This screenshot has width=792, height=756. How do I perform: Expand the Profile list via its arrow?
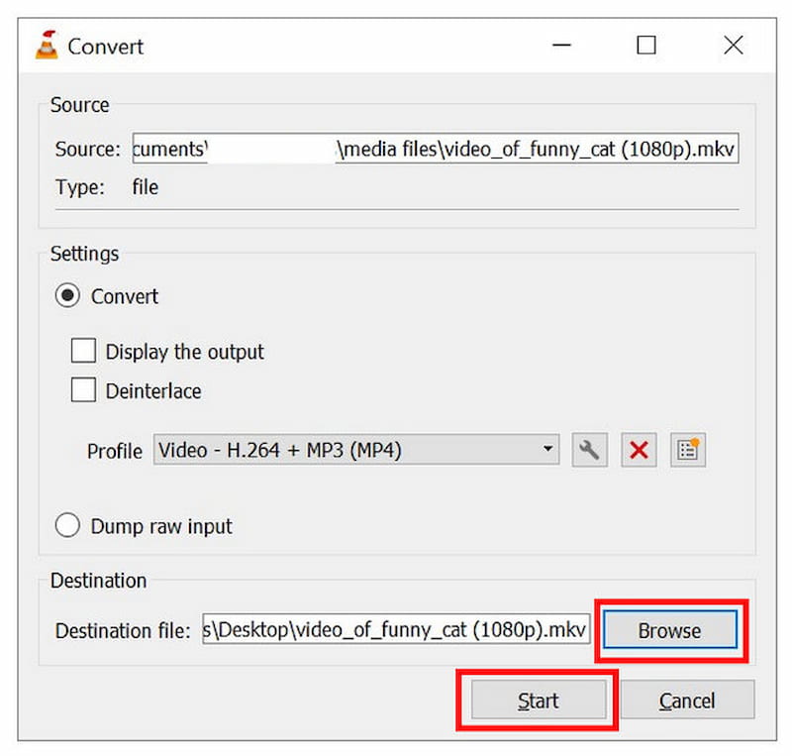(547, 451)
